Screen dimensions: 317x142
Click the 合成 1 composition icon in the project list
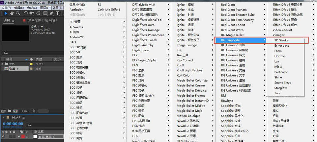pos(7,69)
